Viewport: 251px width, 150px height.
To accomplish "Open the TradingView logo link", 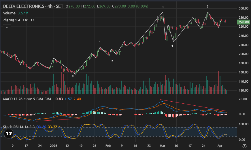I will [x=9, y=134].
